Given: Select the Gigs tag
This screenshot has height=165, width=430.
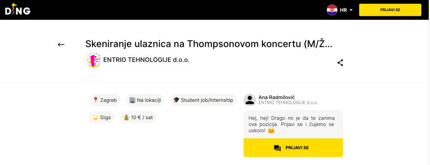Looking at the screenshot, I should coord(102,117).
